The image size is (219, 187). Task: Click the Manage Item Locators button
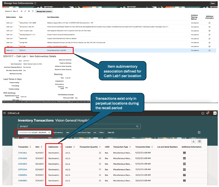(44, 11)
